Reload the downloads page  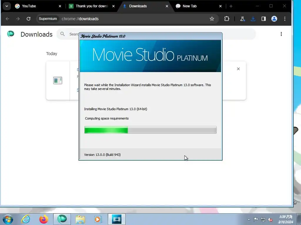click(x=29, y=19)
